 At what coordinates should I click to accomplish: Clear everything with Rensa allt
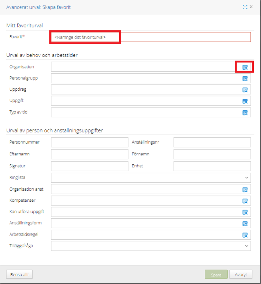point(20,274)
